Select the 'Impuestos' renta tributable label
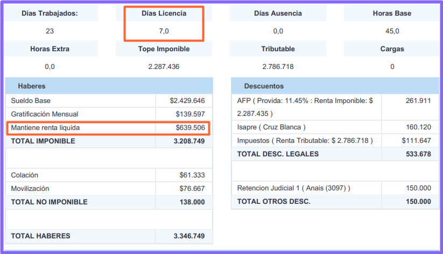Image resolution: width=443 pixels, height=254 pixels. pos(305,141)
